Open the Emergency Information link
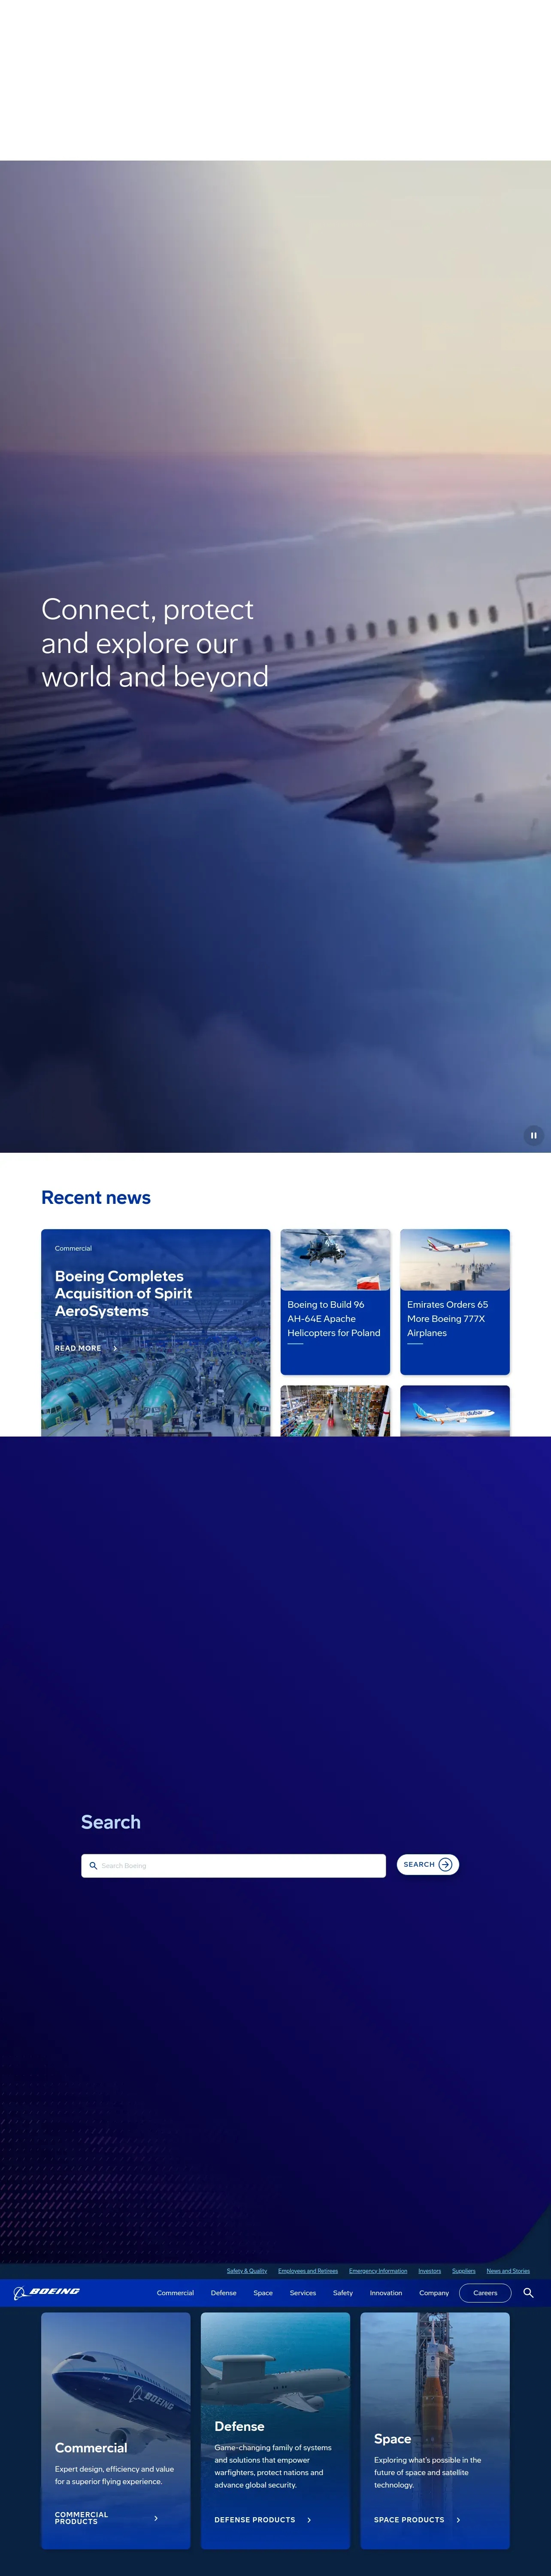The image size is (551, 2576). (378, 2271)
